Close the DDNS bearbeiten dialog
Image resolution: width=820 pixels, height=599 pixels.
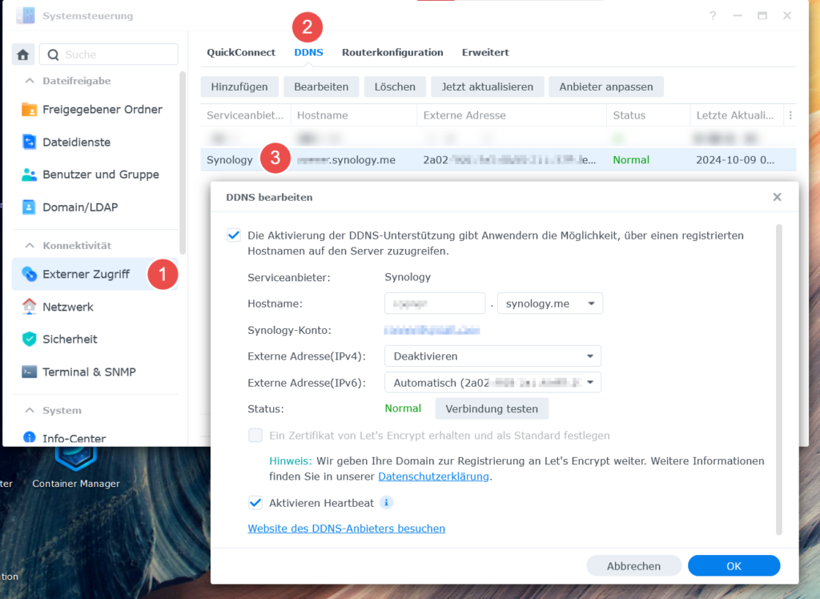tap(777, 197)
